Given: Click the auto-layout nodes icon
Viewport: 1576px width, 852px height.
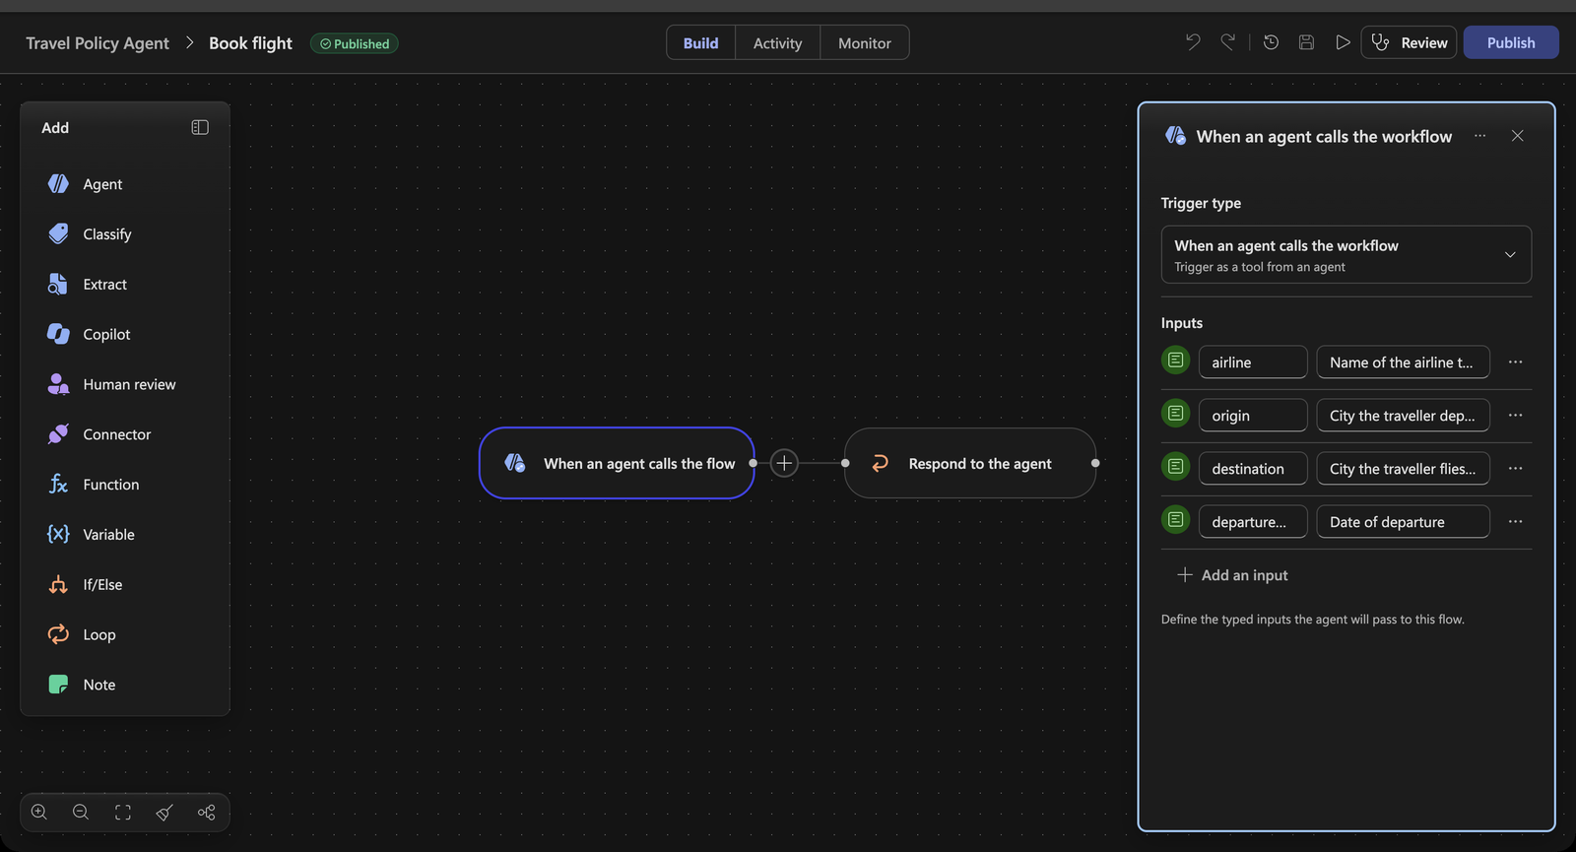Looking at the screenshot, I should [x=206, y=813].
